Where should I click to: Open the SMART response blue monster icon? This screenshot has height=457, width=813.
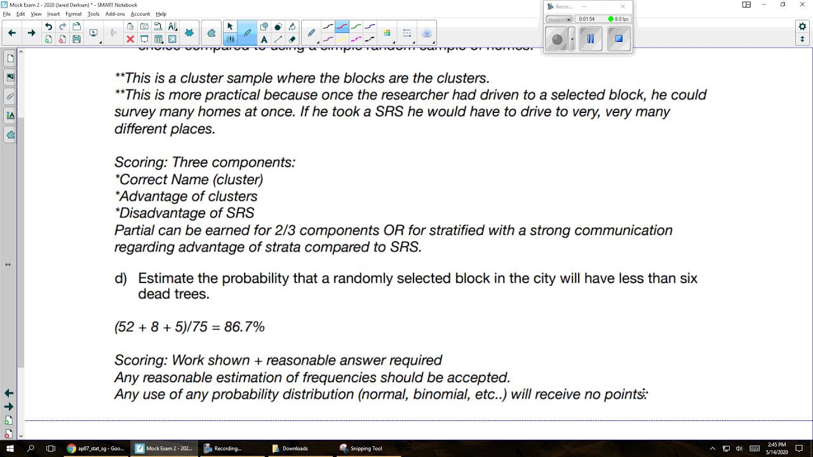[189, 33]
